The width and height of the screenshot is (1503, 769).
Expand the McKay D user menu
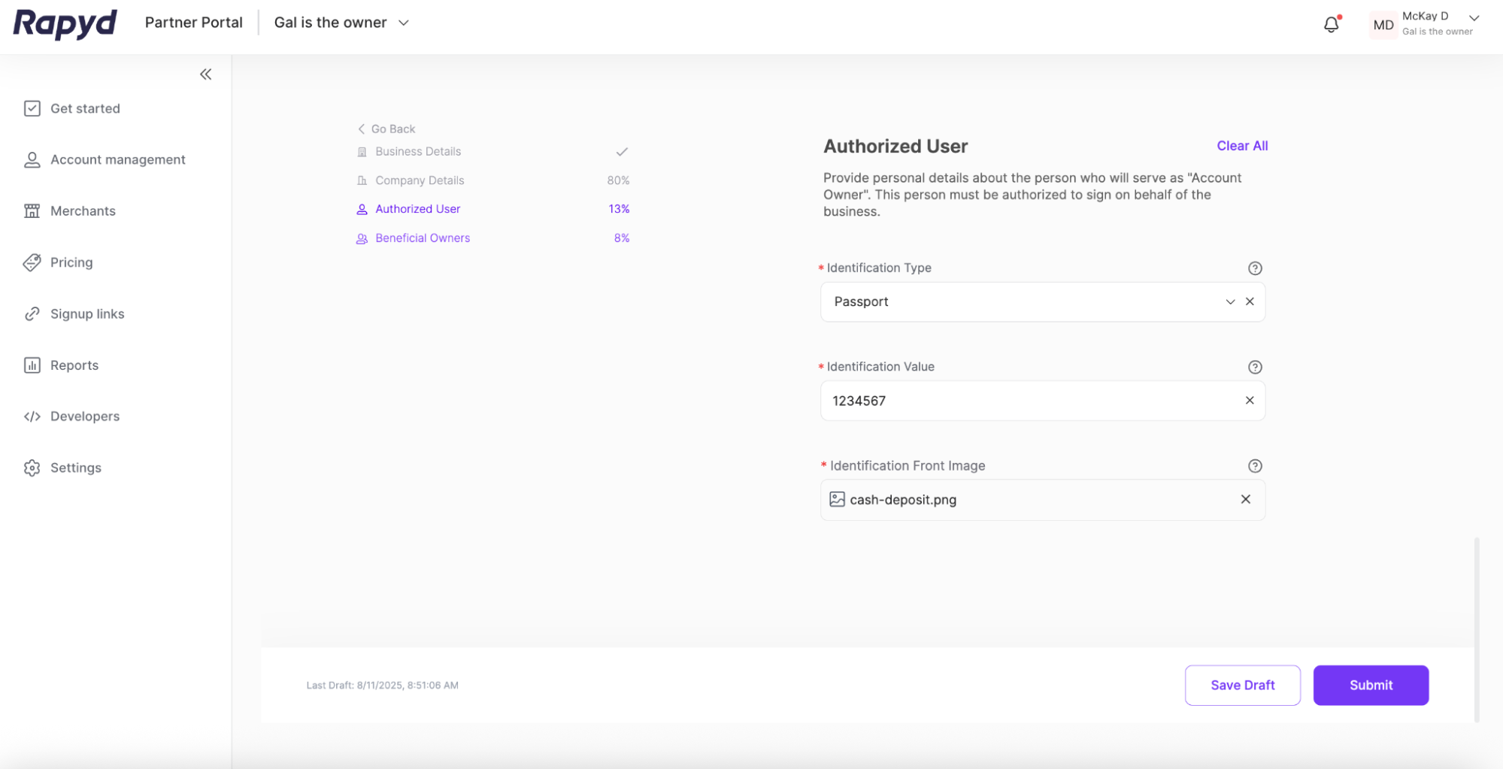click(x=1473, y=18)
